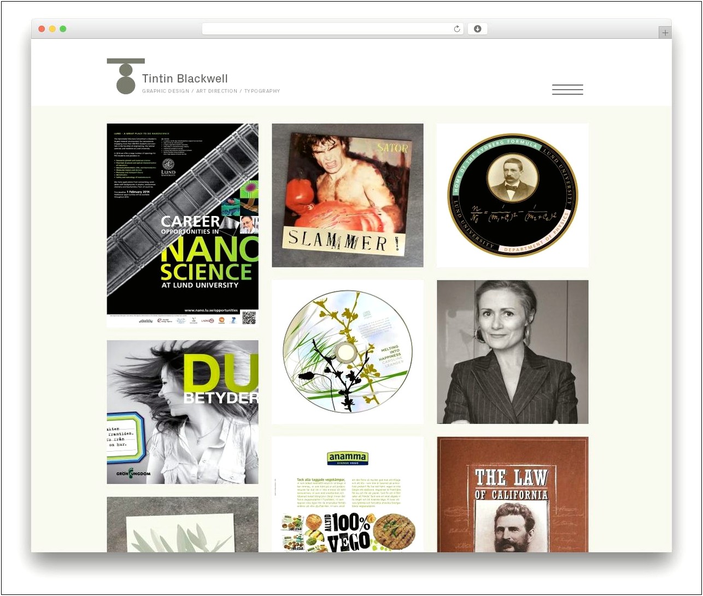
Task: Open The Law of California thumbnail
Action: [x=513, y=494]
